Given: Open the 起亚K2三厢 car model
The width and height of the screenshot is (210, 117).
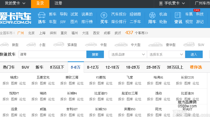Looking at the screenshot, I should point(130,93).
